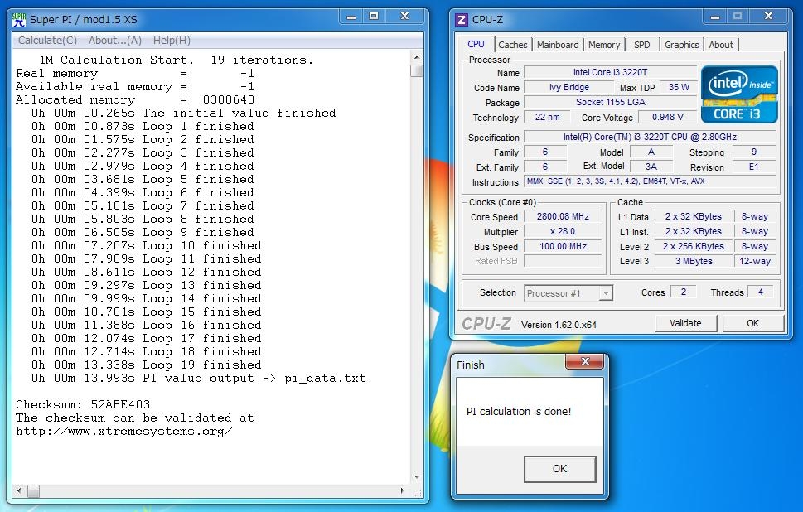Click the L1 Data value '2 x 32 KBytes'

694,216
